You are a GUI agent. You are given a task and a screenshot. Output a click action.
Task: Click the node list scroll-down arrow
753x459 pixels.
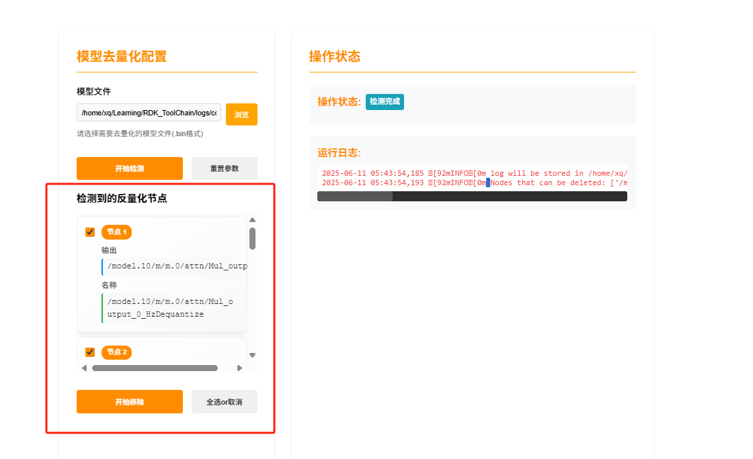point(253,355)
